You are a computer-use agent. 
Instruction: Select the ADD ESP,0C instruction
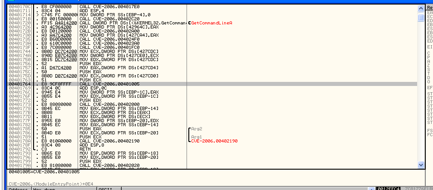pyautogui.click(x=93, y=88)
